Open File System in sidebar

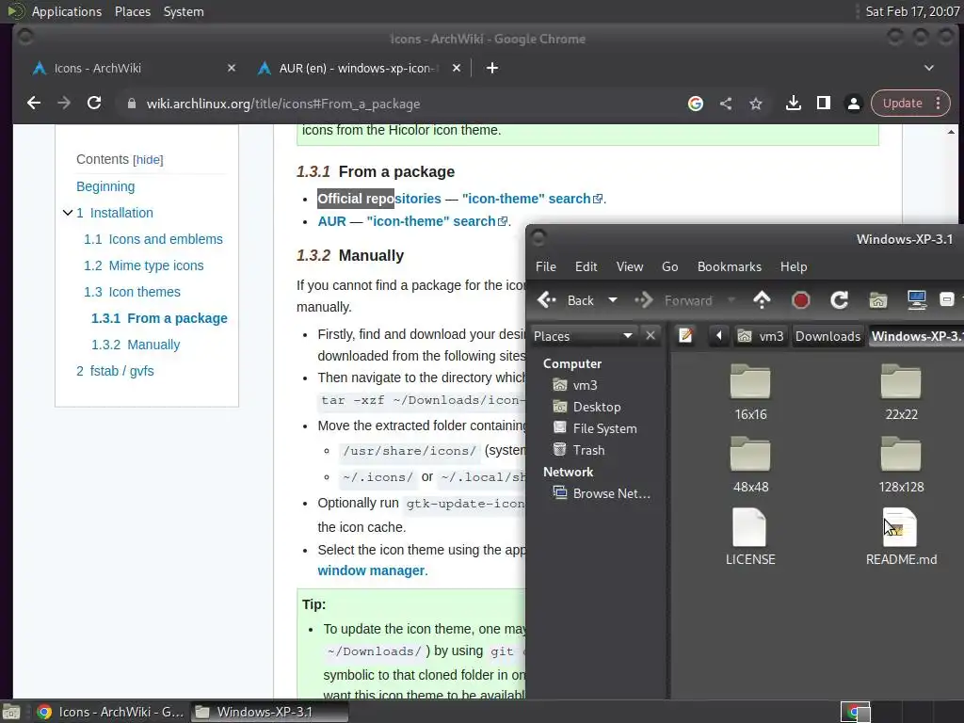pos(595,428)
